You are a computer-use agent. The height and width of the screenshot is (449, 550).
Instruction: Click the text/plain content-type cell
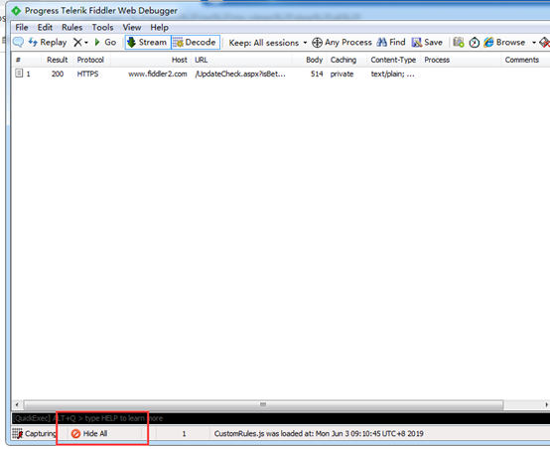392,75
